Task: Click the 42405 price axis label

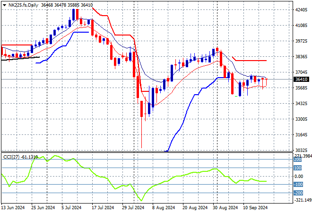Action: (x=301, y=10)
